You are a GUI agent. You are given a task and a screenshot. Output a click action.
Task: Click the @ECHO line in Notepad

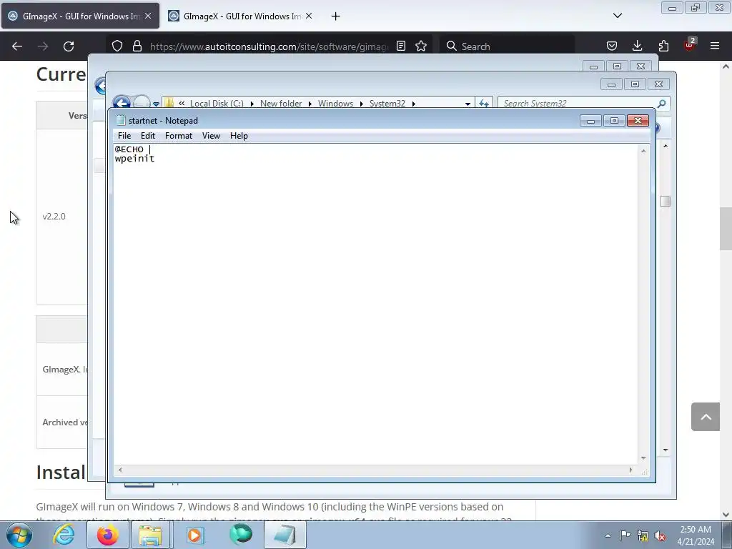(129, 149)
